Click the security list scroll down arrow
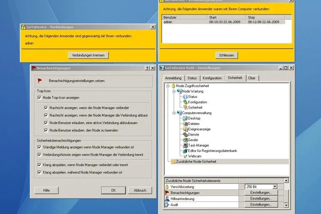This screenshot has width=321, height=214. pos(286,205)
